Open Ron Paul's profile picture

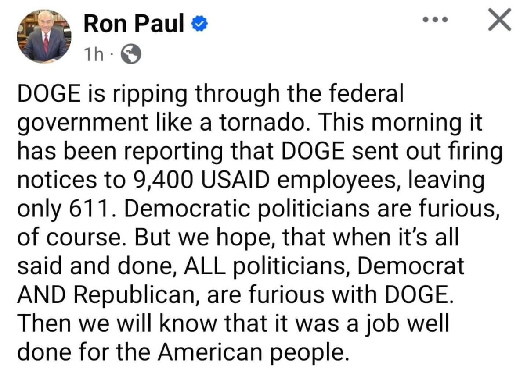coord(44,36)
